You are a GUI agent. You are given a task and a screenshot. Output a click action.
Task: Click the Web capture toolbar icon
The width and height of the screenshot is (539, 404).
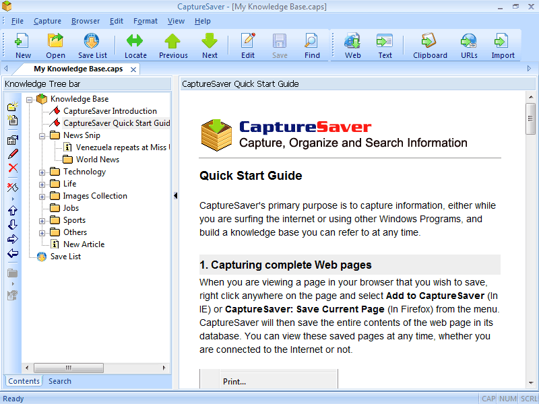(x=352, y=45)
